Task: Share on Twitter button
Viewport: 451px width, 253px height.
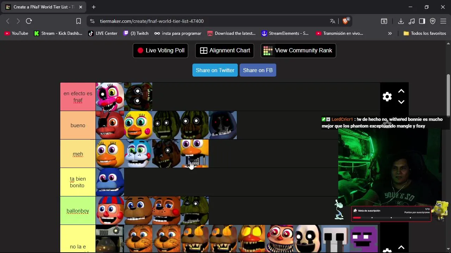Action: click(215, 70)
